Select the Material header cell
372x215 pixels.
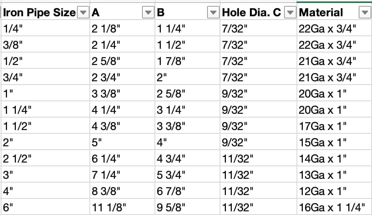(334, 11)
